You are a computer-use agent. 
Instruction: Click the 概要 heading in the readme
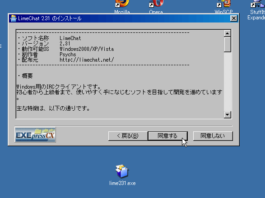tap(27, 76)
